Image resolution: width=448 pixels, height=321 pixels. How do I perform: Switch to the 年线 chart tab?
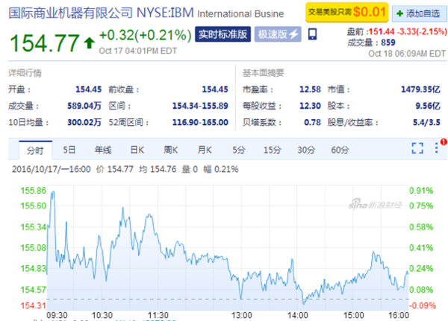pos(103,150)
